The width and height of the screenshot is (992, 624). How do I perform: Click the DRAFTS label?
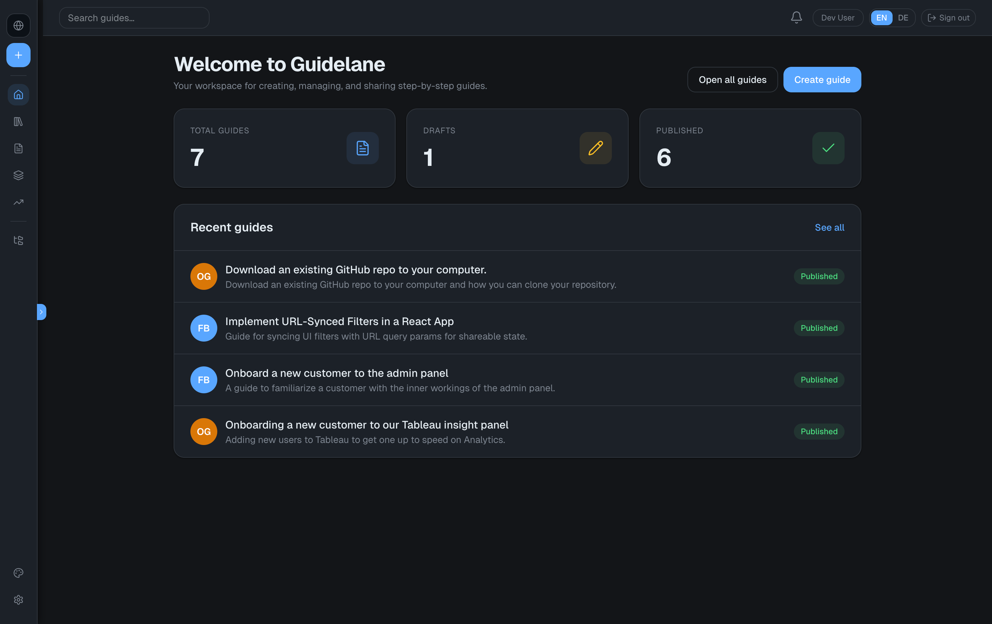[x=439, y=131]
